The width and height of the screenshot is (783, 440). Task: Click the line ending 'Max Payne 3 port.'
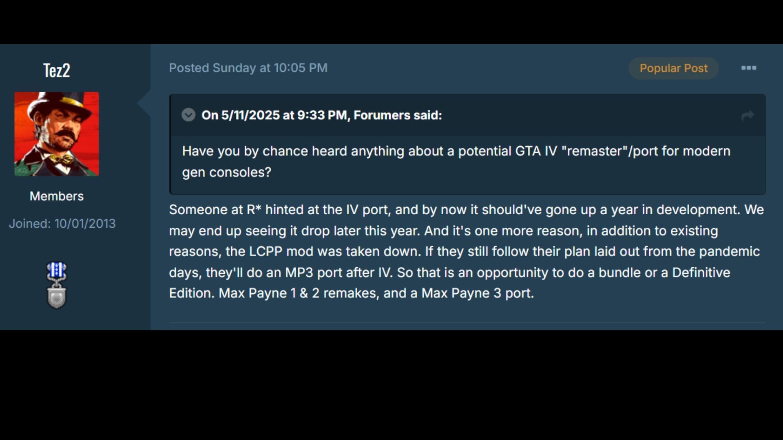click(351, 293)
